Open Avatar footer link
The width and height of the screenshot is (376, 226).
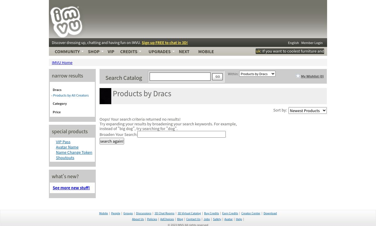(228, 219)
